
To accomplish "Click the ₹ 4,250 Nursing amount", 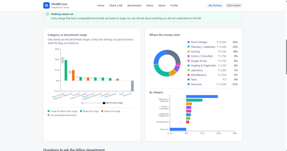I will click(x=222, y=52).
